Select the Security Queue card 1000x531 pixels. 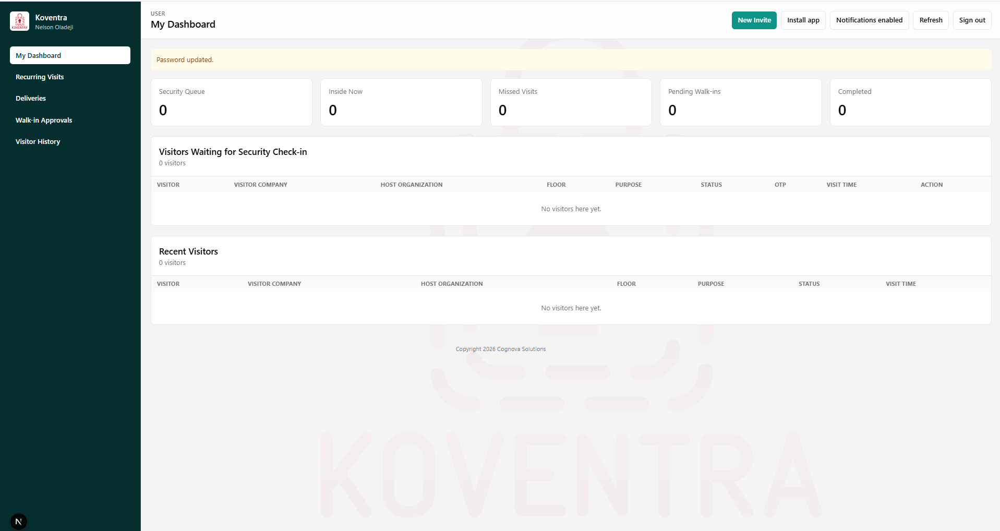coord(232,102)
